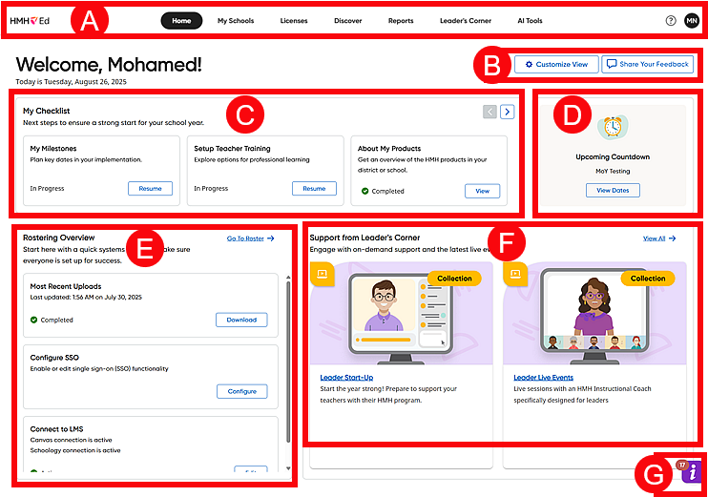Viewport: 708px width, 497px height.
Task: Click the Leader Start-Up video badge icon
Action: (x=323, y=274)
